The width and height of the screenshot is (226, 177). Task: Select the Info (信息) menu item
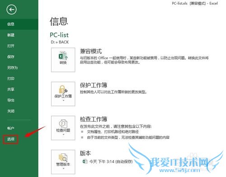[x=19, y=24]
